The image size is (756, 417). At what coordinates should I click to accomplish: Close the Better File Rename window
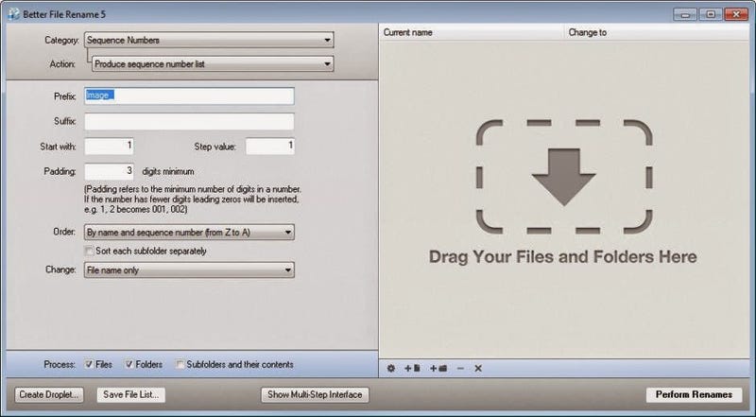(x=736, y=14)
